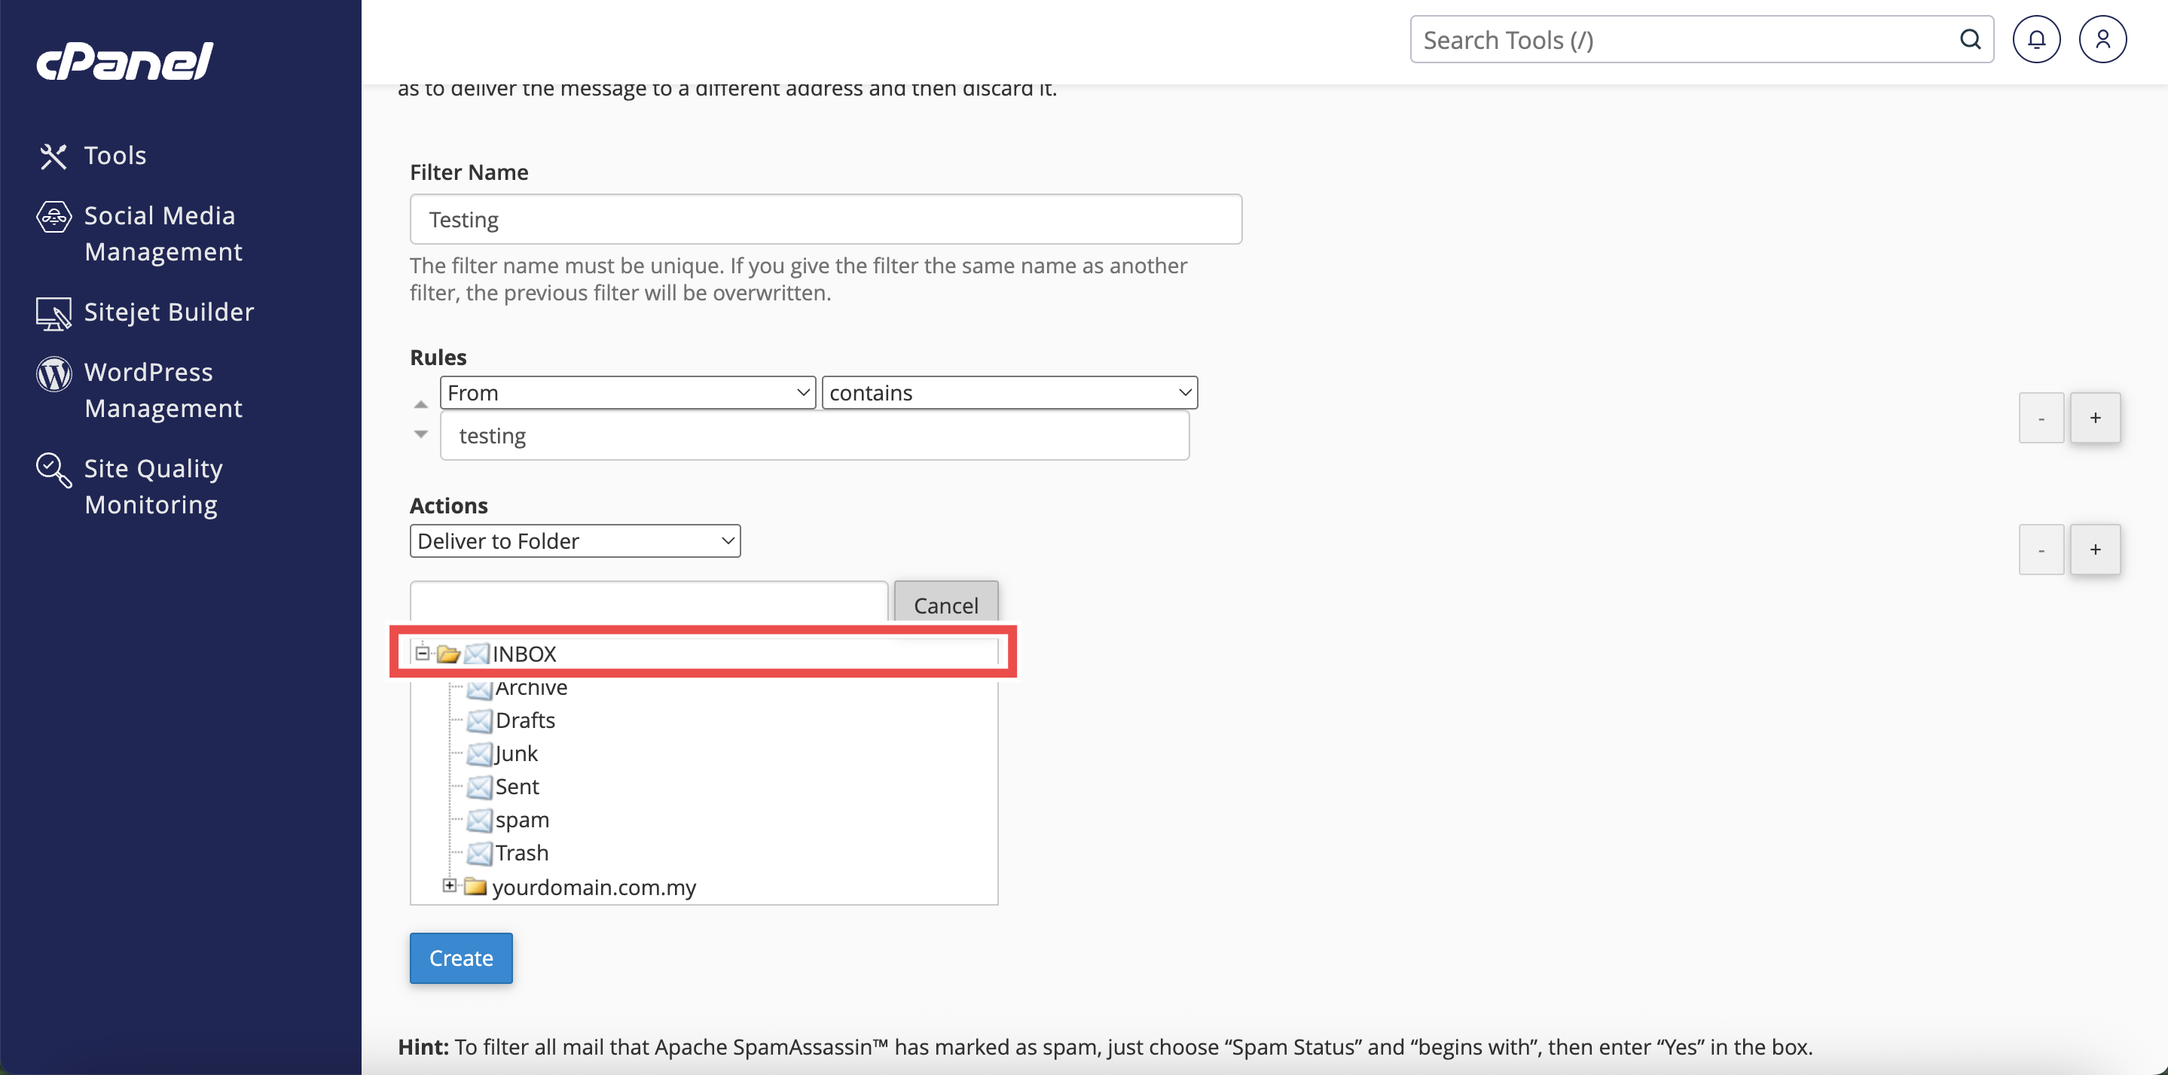Click the search magnifier icon
The height and width of the screenshot is (1075, 2168).
[1969, 40]
